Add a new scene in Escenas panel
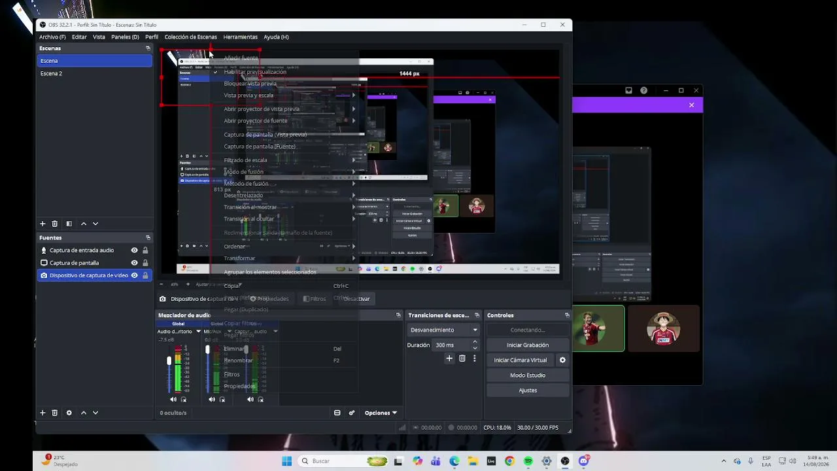837x471 pixels. coord(43,224)
